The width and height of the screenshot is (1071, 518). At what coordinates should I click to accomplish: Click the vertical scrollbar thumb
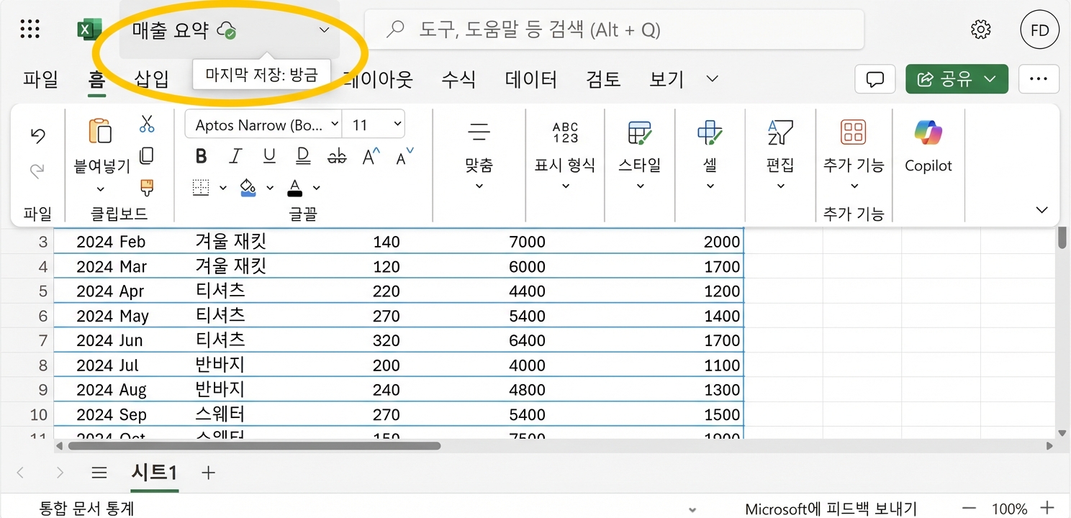[x=1062, y=237]
